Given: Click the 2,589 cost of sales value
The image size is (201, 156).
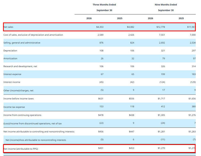Looking at the screenshot, I should (100, 35).
